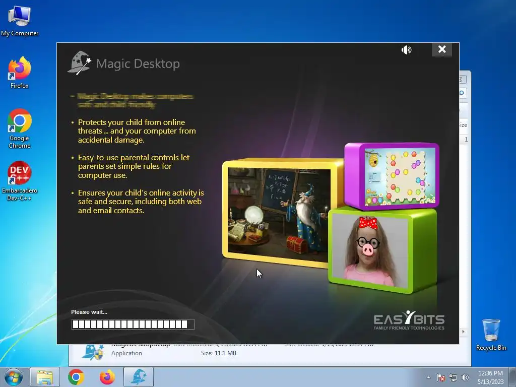Open Chrome from the taskbar

pyautogui.click(x=76, y=377)
